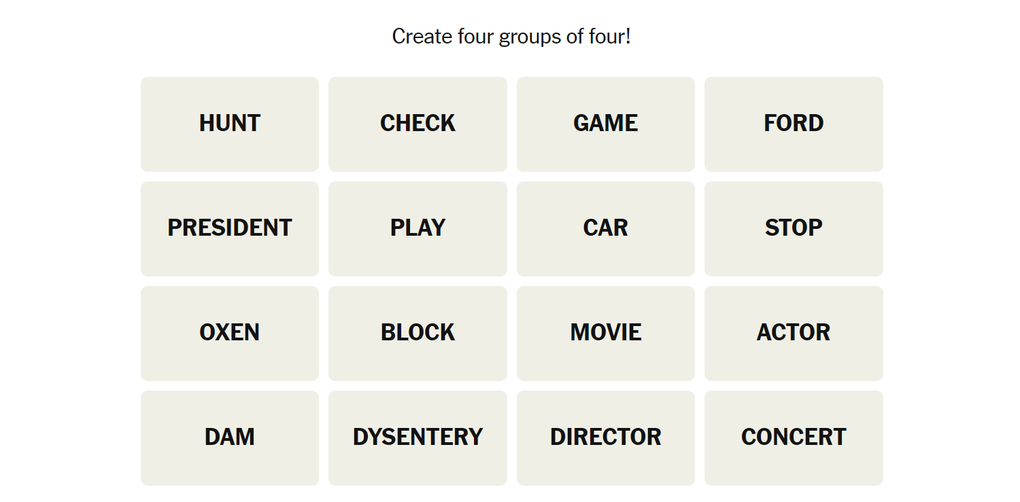Click the ACTOR word tile
This screenshot has width=1020, height=502.
click(x=794, y=333)
